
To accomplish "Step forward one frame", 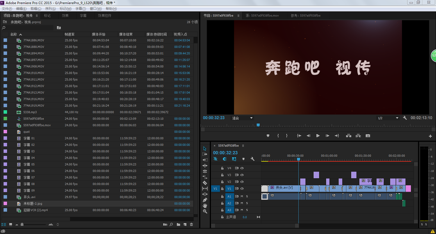I will pos(327,136).
